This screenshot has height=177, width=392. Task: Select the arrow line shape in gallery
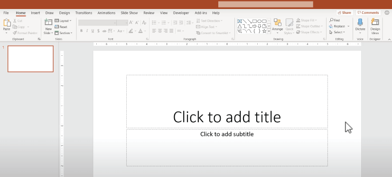click(x=250, y=21)
